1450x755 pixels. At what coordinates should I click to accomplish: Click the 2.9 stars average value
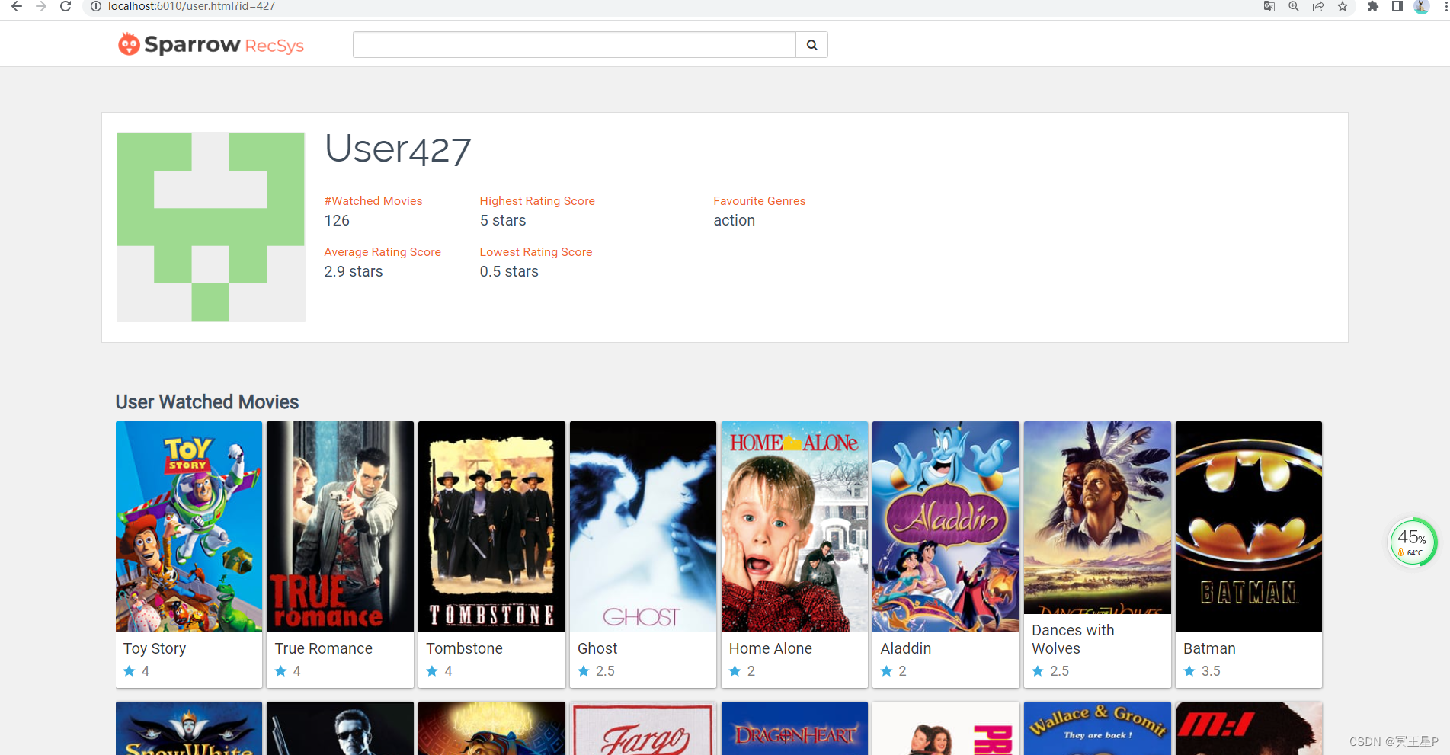[x=354, y=272]
